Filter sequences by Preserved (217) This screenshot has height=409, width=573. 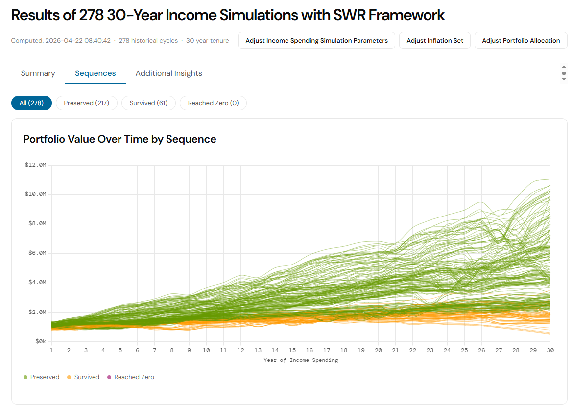(86, 103)
